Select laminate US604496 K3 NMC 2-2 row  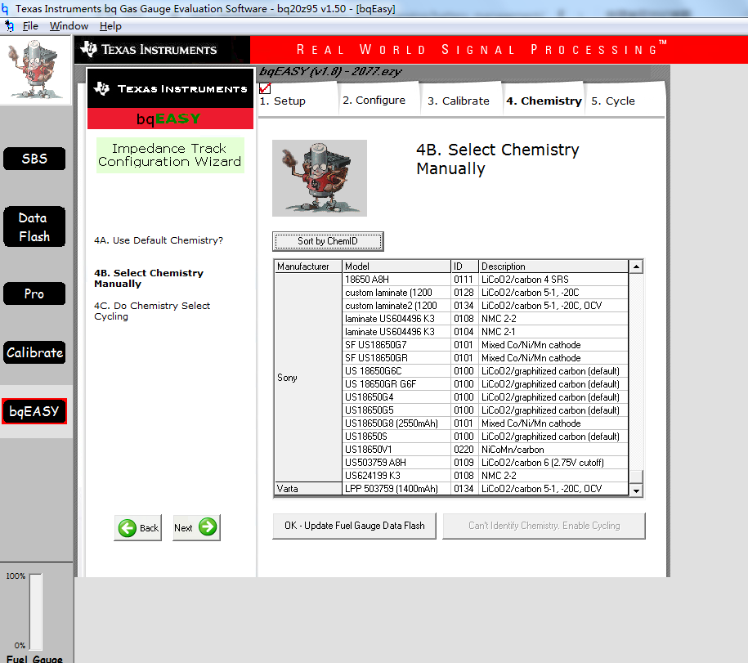(x=485, y=319)
